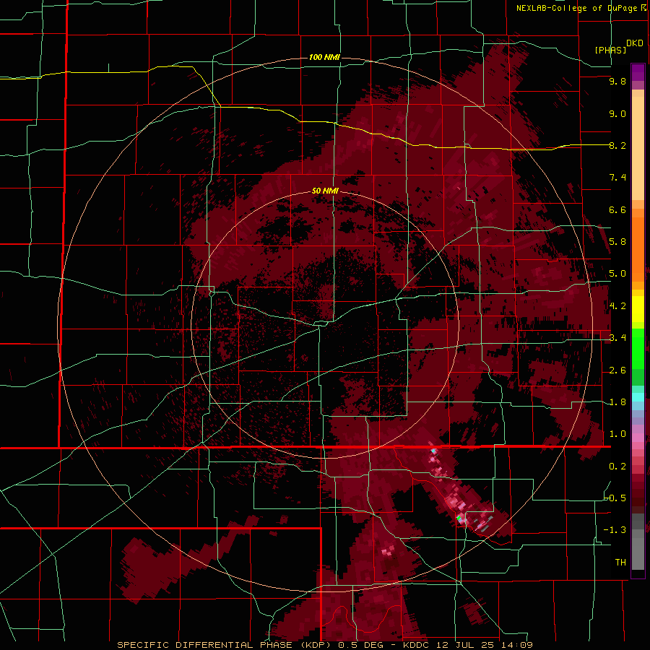Click the orange segment of the color bar
Image resolution: width=650 pixels, height=650 pixels.
click(x=638, y=245)
